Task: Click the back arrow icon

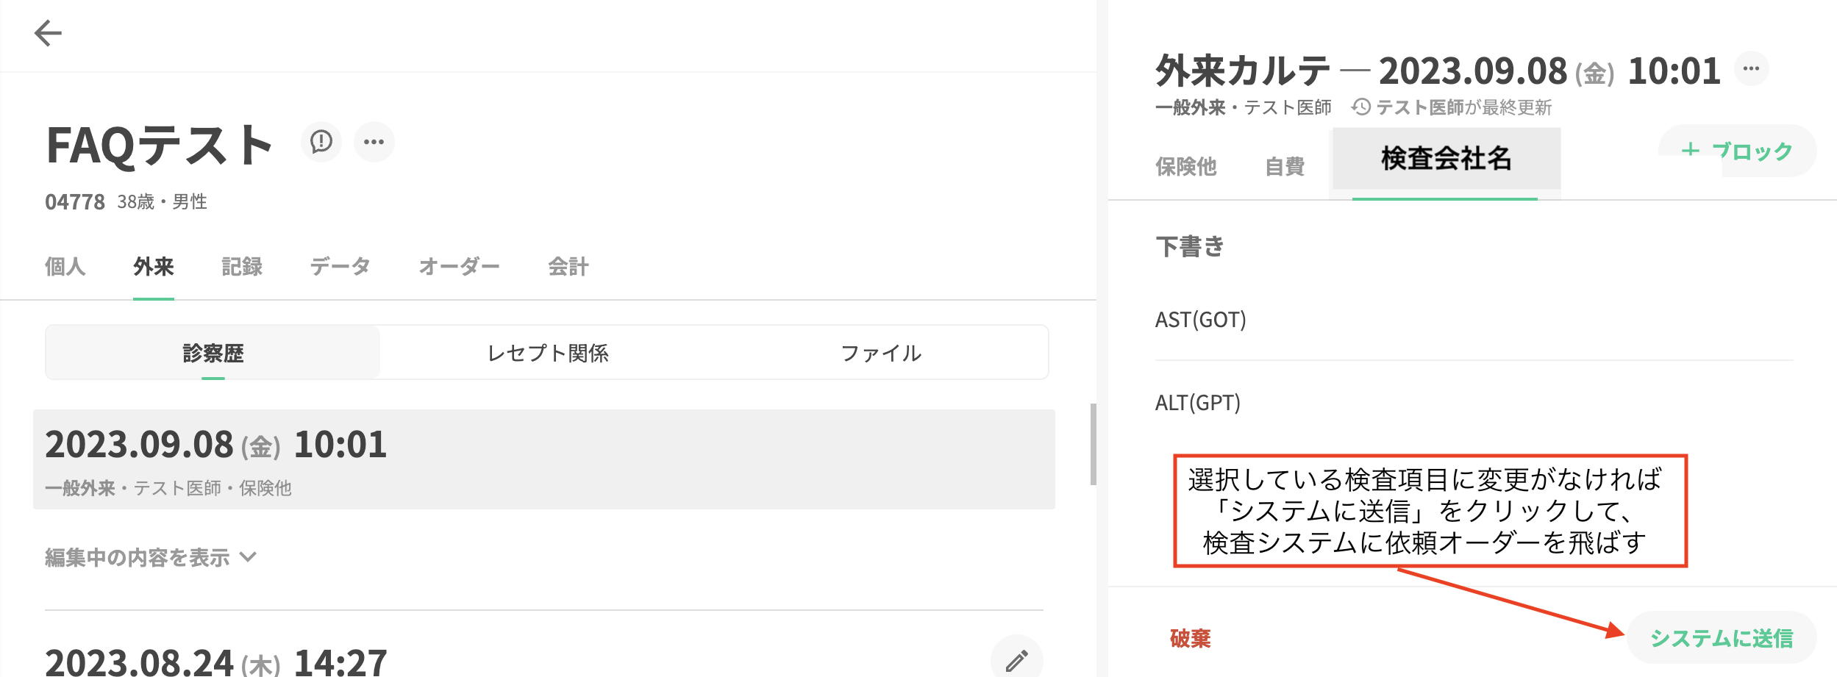Action: [48, 33]
